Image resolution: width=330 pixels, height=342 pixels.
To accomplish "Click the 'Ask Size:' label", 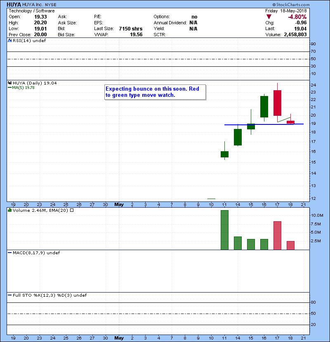I will coord(67,23).
